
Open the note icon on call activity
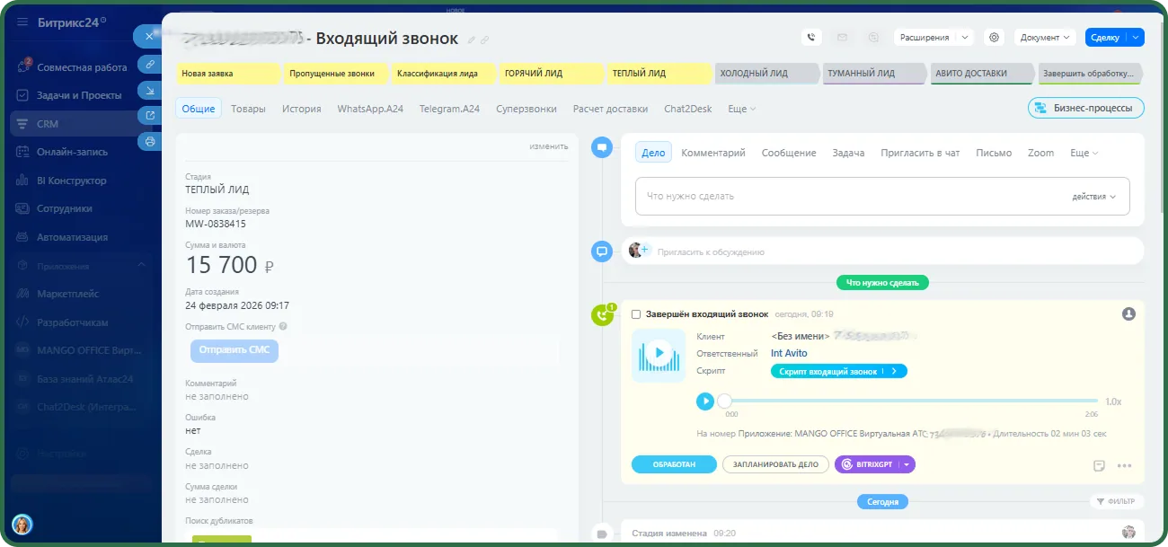point(1099,465)
